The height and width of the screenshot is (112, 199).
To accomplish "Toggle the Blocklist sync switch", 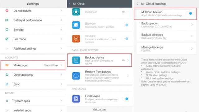I will 126,39.
